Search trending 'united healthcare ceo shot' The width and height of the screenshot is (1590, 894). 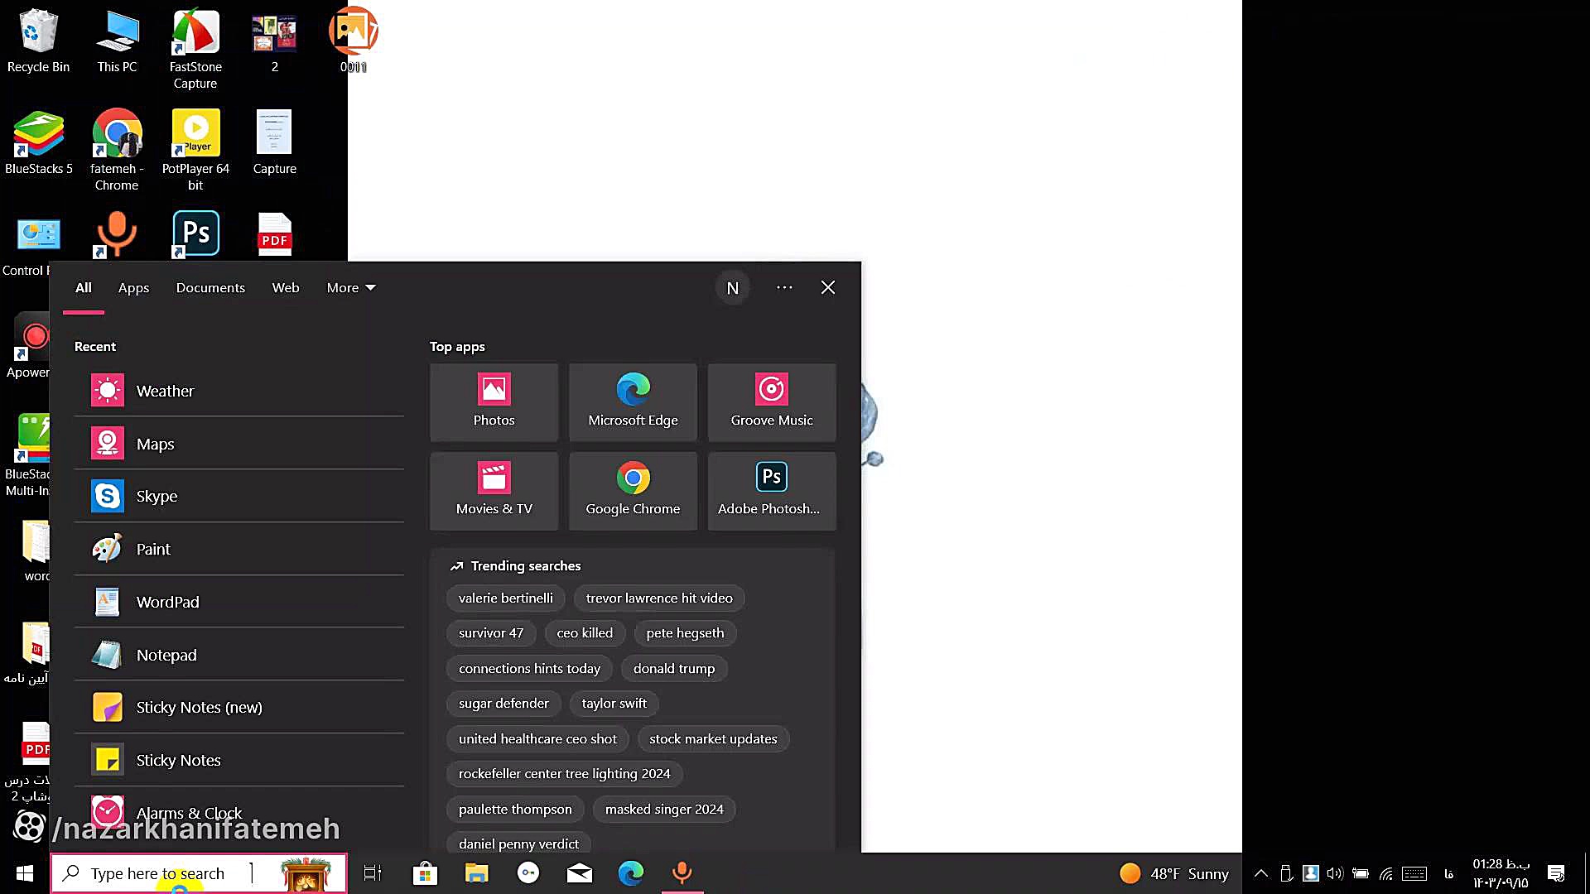pyautogui.click(x=537, y=738)
